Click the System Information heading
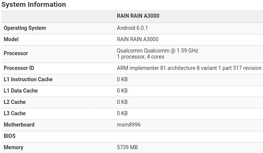 tap(34, 5)
